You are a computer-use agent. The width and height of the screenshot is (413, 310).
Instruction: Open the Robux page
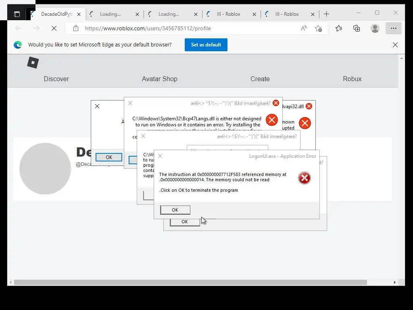(x=352, y=79)
